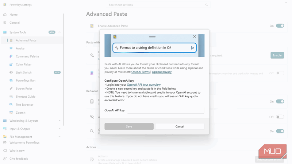Click the ZoomIt label in sidebar

point(20,113)
